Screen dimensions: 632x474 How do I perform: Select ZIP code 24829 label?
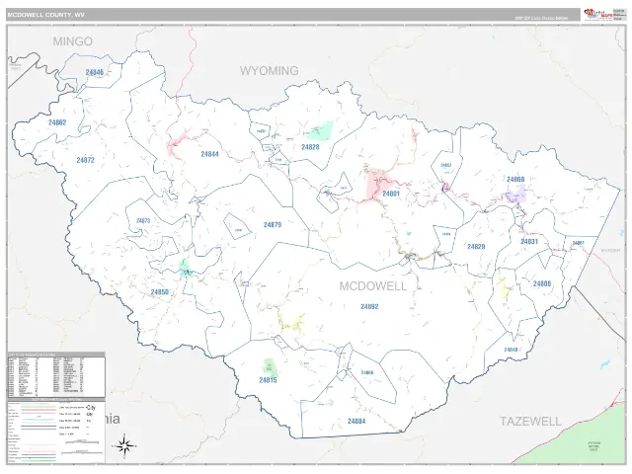click(x=476, y=246)
